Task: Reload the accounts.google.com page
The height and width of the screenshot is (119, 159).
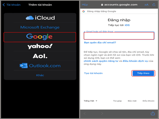Action: tap(154, 5)
